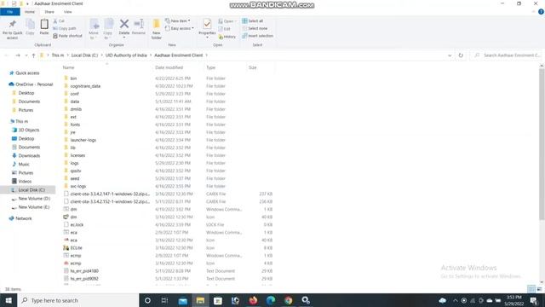Click Invert selection in ribbon
This screenshot has width=545, height=307.
(x=257, y=36)
